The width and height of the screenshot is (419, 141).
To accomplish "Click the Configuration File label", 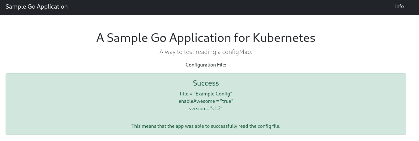I will pyautogui.click(x=206, y=65).
